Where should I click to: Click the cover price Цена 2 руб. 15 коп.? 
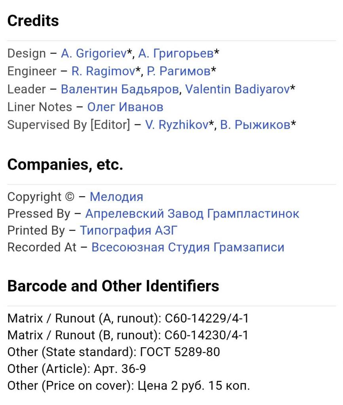click(x=193, y=386)
